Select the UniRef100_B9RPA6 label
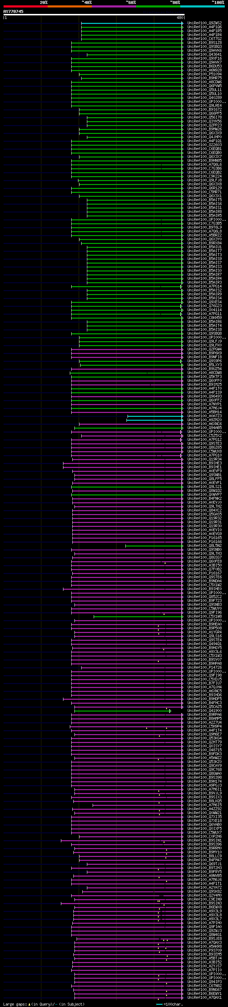228x1007 pixels. [204, 714]
